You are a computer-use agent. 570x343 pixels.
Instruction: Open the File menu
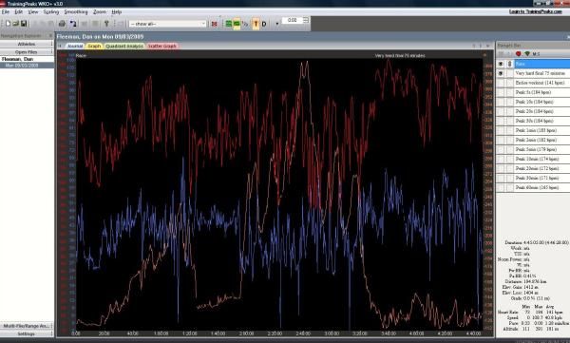point(5,12)
